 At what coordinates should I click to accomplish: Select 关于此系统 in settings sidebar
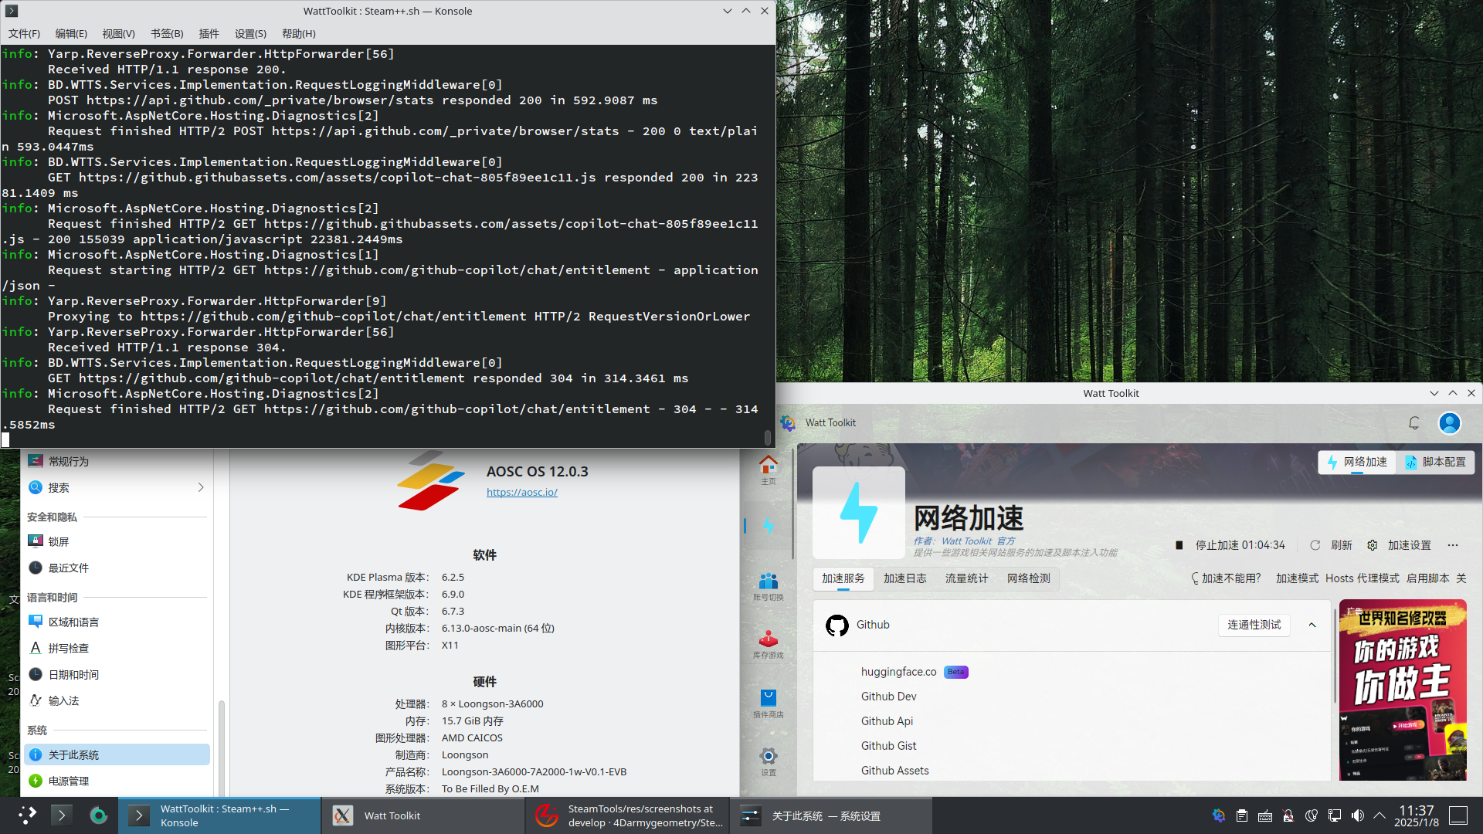(x=117, y=754)
